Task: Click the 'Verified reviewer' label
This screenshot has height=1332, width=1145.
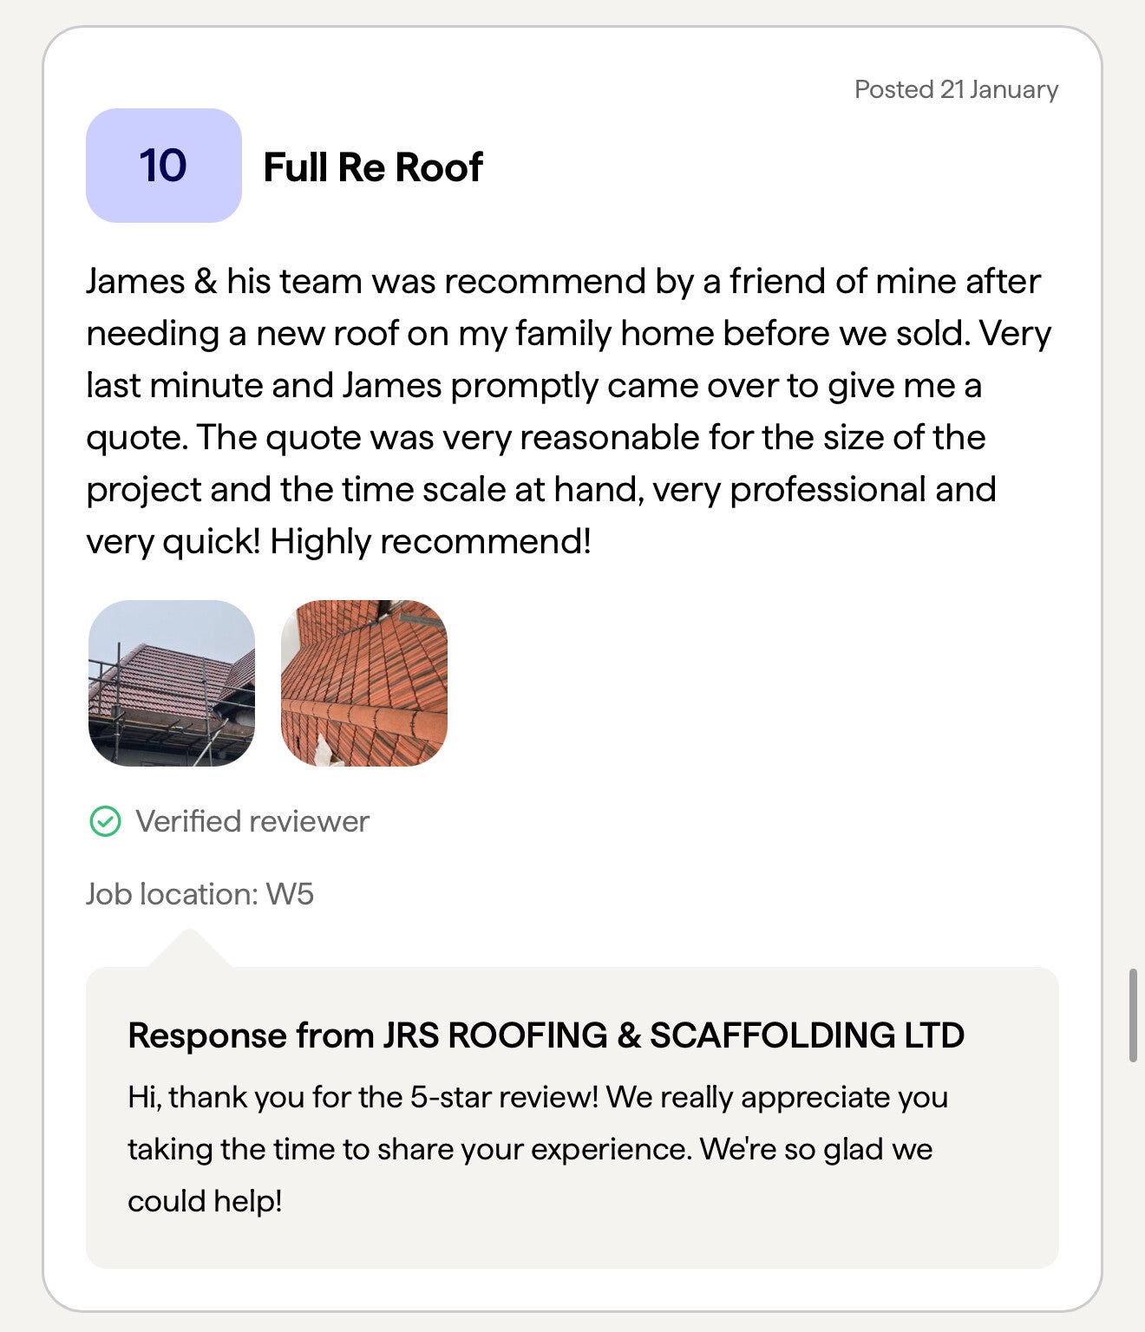Action: click(252, 821)
